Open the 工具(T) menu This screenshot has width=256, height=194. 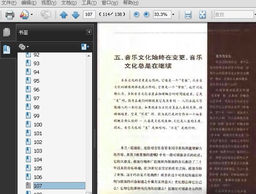[89, 3]
